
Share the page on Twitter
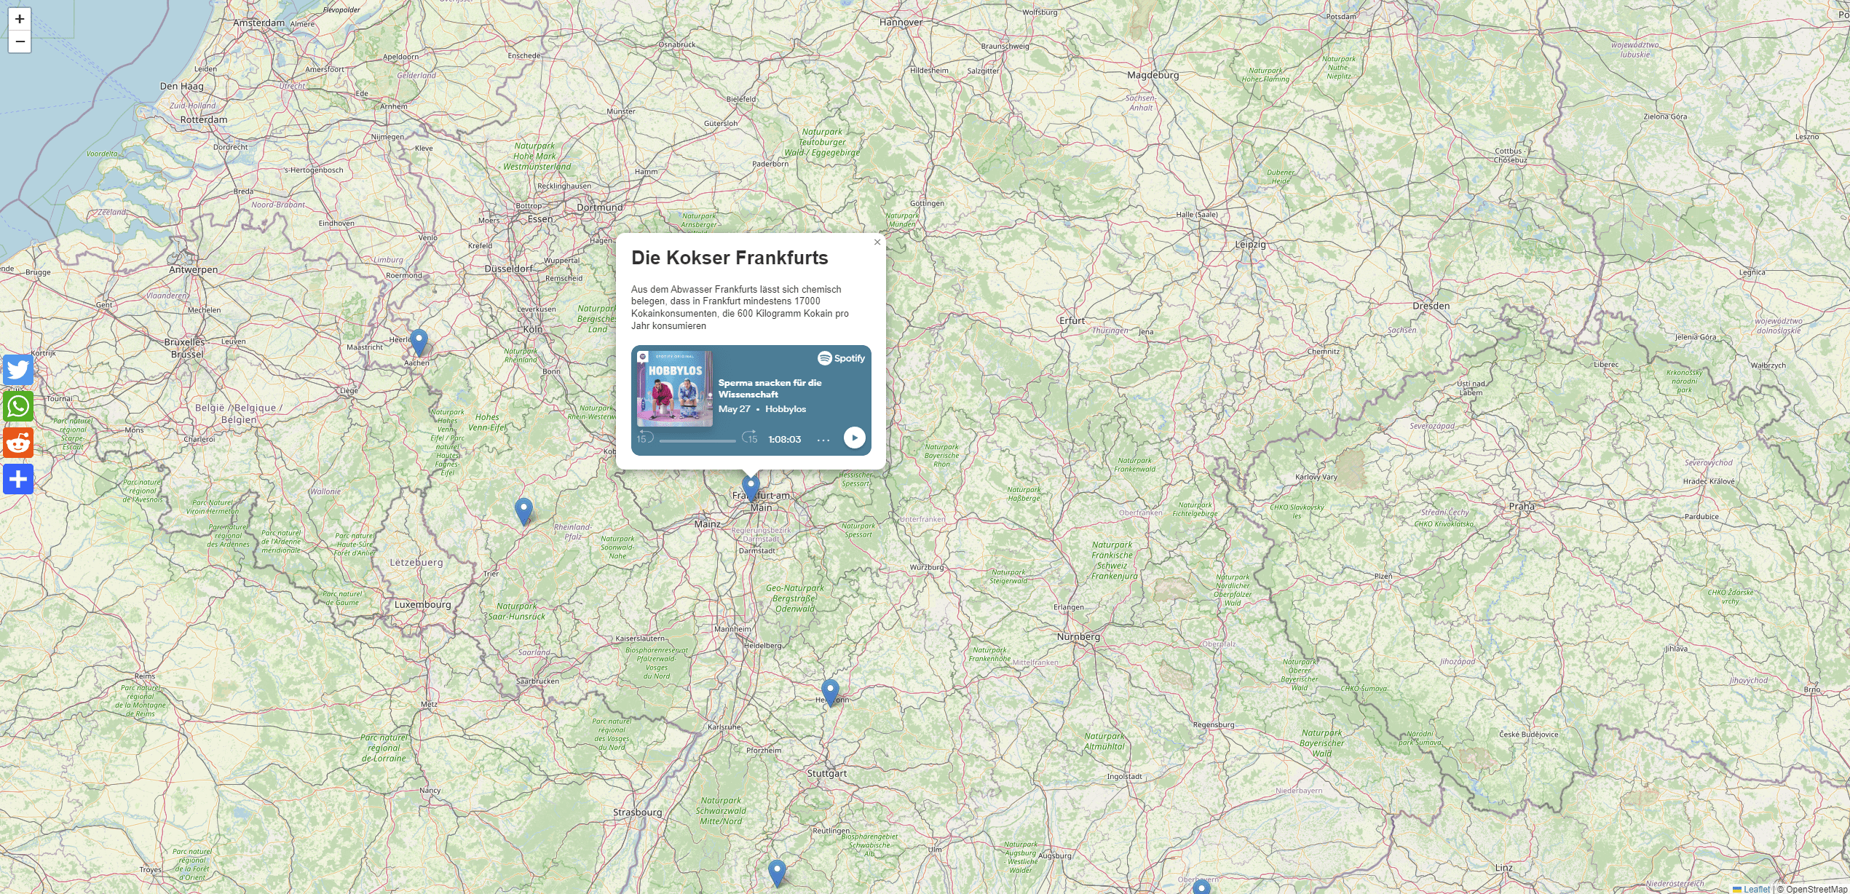tap(18, 370)
